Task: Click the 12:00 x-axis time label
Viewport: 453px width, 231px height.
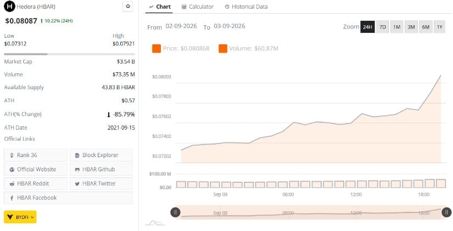Action: (356, 195)
